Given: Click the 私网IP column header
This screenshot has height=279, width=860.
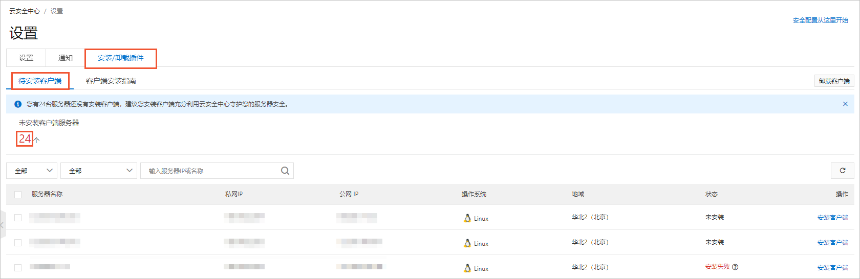Looking at the screenshot, I should (x=234, y=194).
